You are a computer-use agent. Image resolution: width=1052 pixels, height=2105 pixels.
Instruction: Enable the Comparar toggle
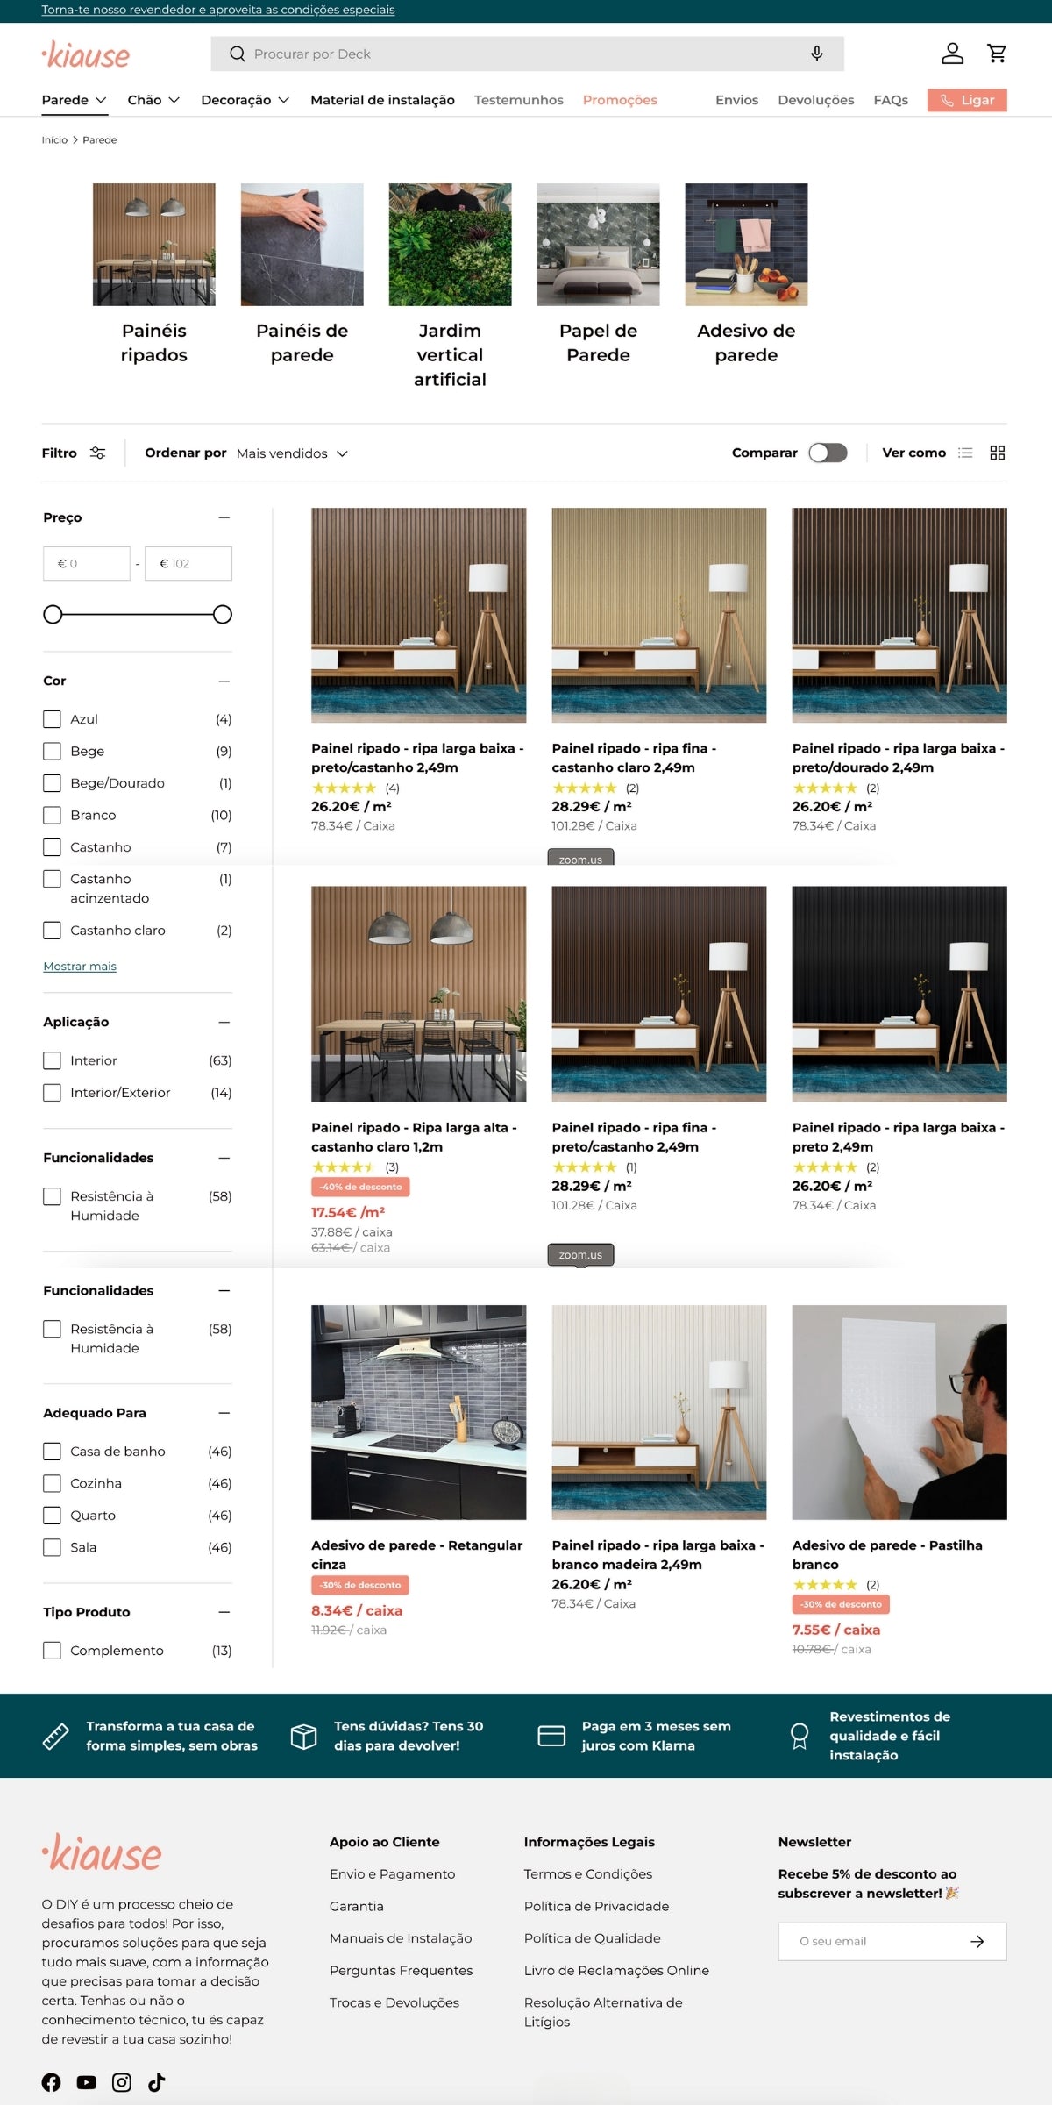[x=828, y=453]
